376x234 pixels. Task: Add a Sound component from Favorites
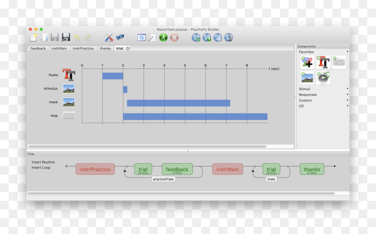323,78
